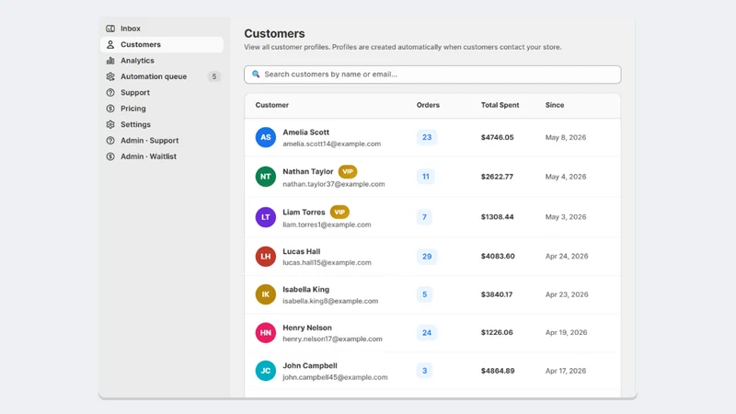Click the date Apr 24, 2026
The width and height of the screenshot is (736, 414).
pos(567,257)
